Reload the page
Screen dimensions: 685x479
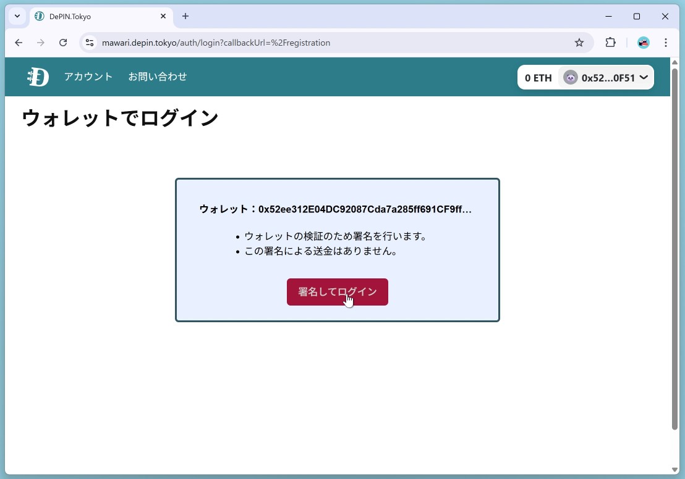point(63,43)
